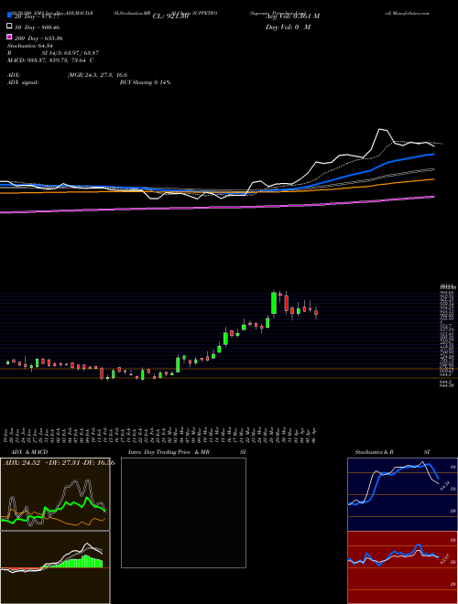Screen dimensions: 458x604
Task: Click the 'Day Vol: 0 M' text
Action: click(x=288, y=27)
